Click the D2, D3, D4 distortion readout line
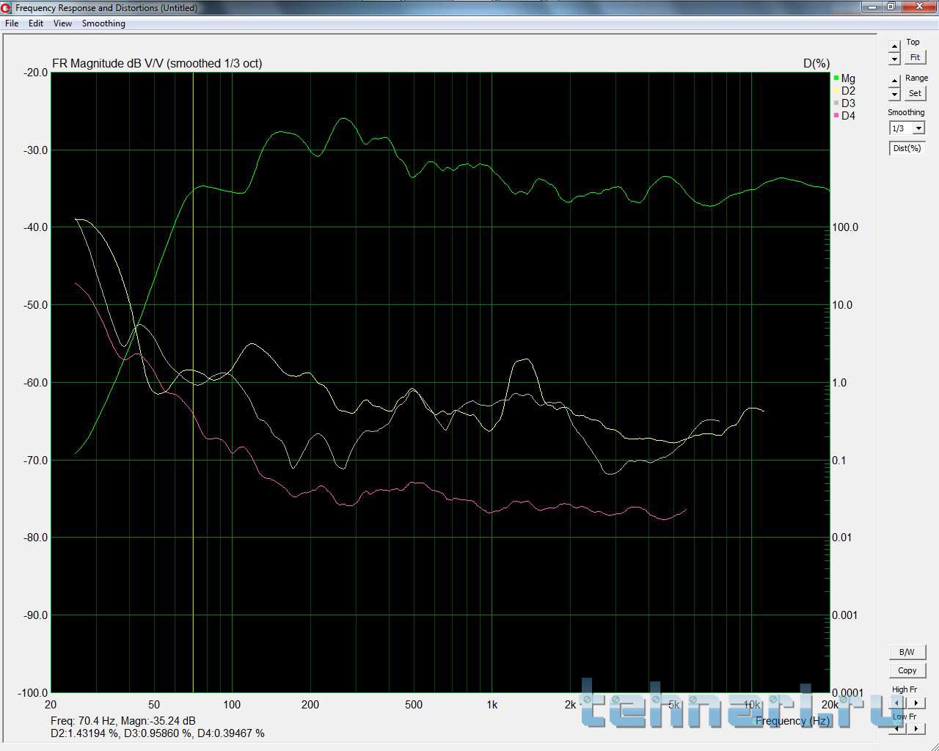 (x=158, y=733)
